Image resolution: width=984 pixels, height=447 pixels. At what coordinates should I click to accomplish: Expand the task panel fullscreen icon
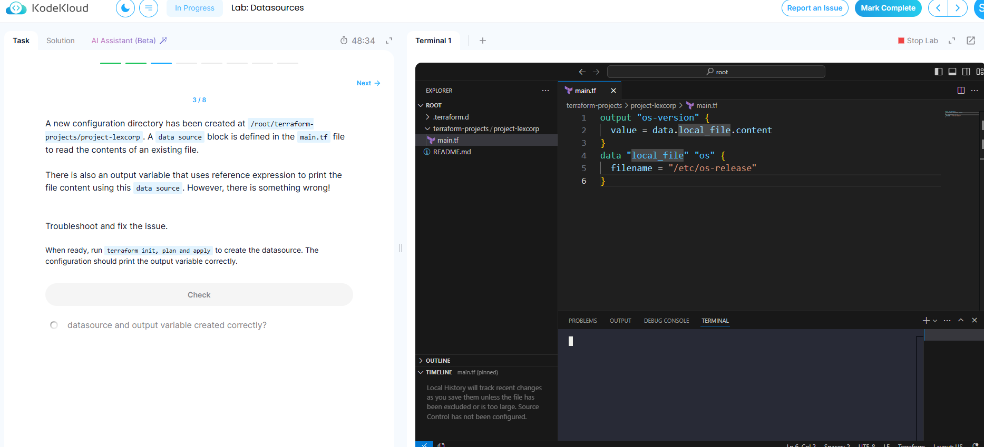pos(389,41)
